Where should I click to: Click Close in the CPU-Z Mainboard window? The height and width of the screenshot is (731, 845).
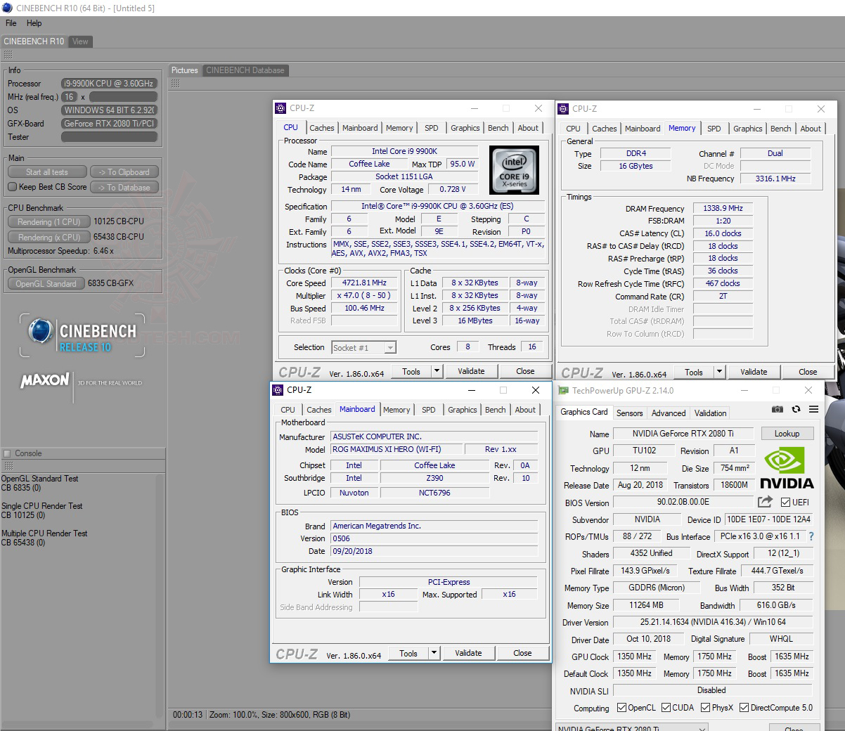coord(522,653)
